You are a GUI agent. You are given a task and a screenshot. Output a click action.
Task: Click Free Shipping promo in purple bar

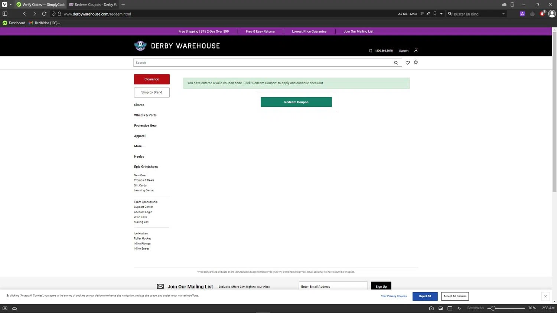click(203, 32)
